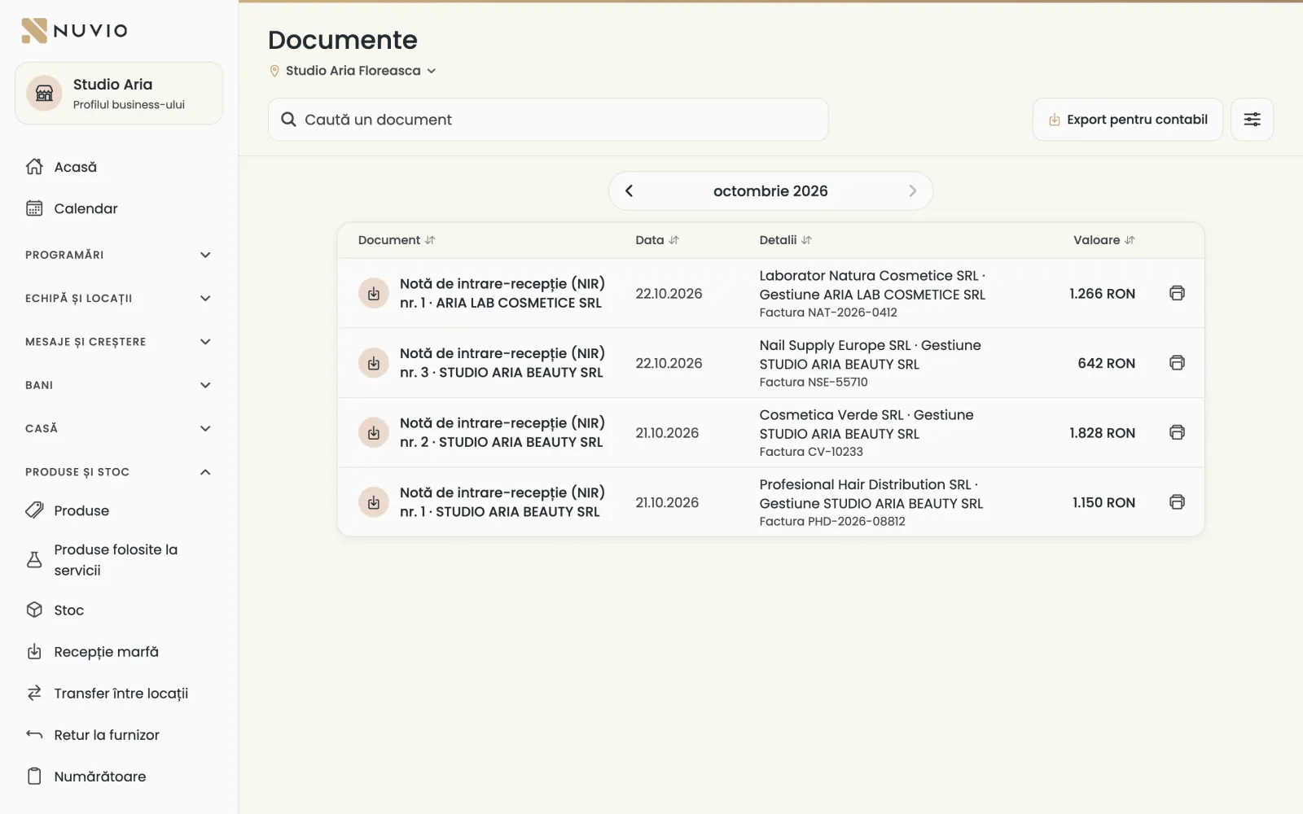
Task: Open Transfer între locații
Action: (119, 694)
